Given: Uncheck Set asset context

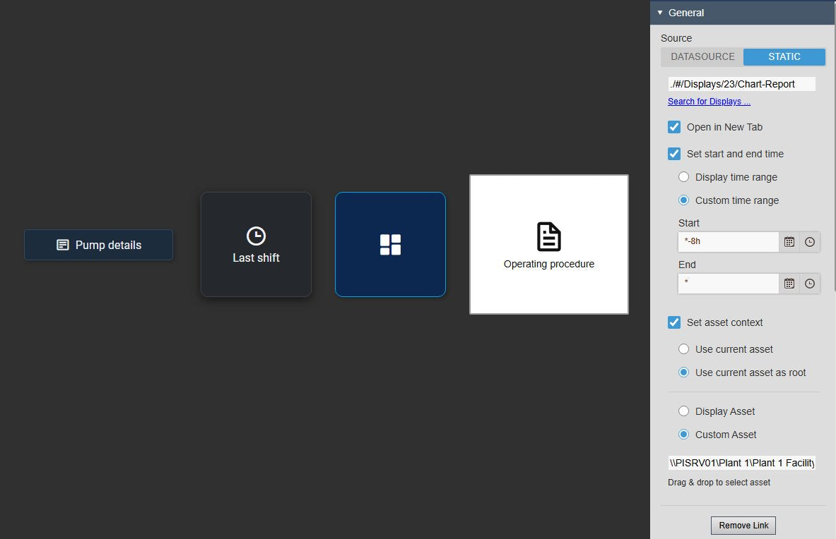Looking at the screenshot, I should coord(674,322).
